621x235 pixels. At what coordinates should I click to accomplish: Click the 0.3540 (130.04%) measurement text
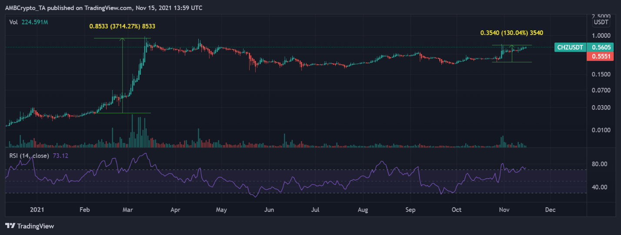511,33
